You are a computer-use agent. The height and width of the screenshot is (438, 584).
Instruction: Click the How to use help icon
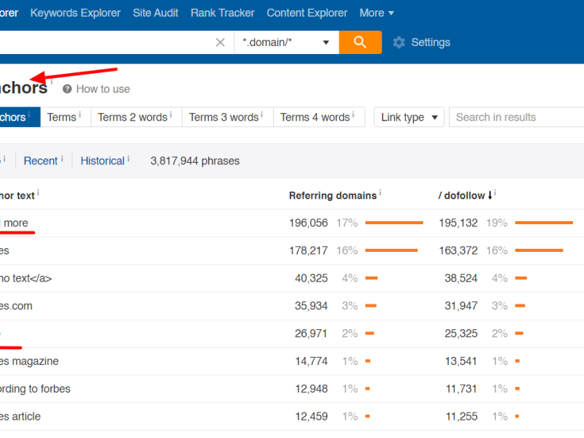click(67, 89)
